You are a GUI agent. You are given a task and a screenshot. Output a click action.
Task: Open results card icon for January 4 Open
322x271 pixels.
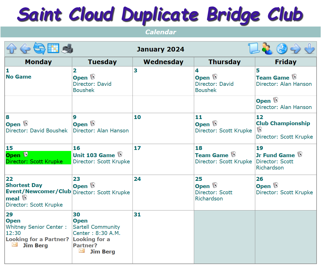pyautogui.click(x=215, y=77)
